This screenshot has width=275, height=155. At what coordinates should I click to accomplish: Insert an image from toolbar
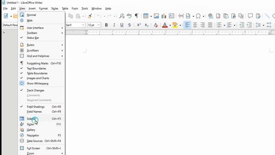(x=156, y=16)
